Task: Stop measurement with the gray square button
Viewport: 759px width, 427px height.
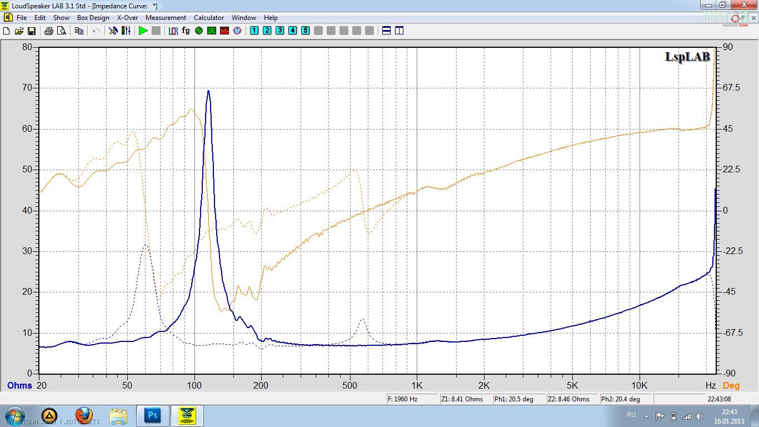Action: click(156, 31)
